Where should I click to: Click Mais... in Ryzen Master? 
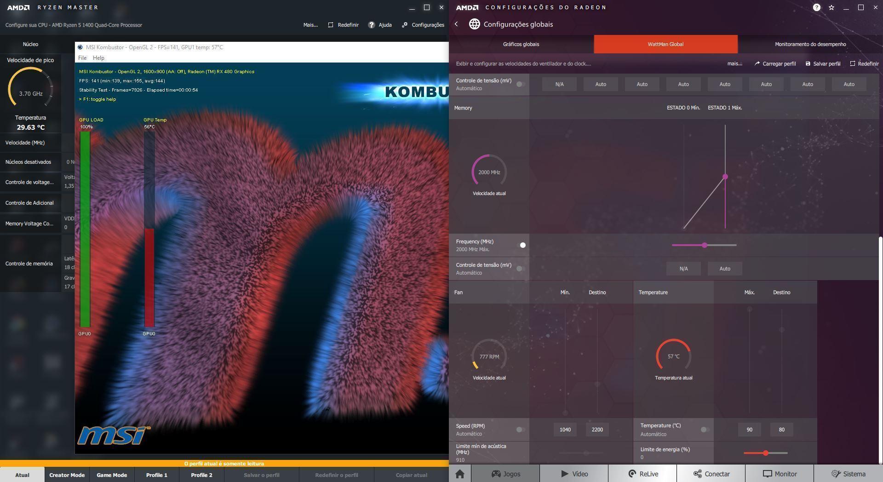point(310,25)
